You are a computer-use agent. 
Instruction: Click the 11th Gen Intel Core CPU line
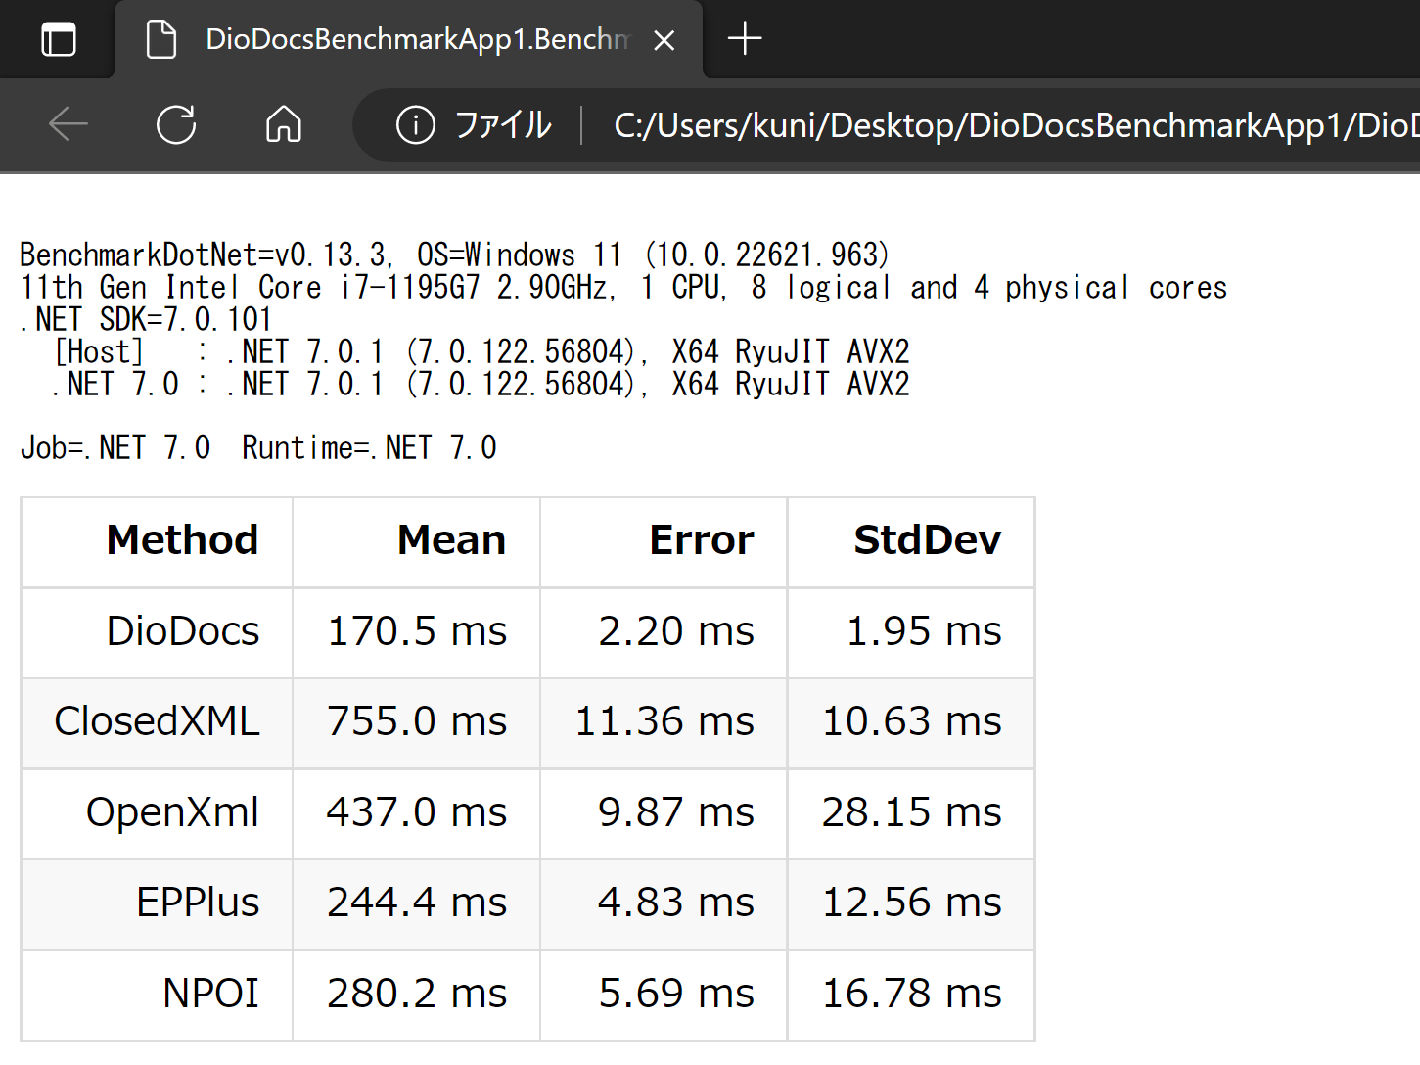623,287
